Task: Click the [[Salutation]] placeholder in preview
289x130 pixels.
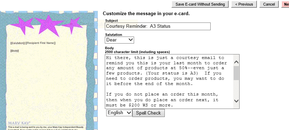Action: point(18,43)
